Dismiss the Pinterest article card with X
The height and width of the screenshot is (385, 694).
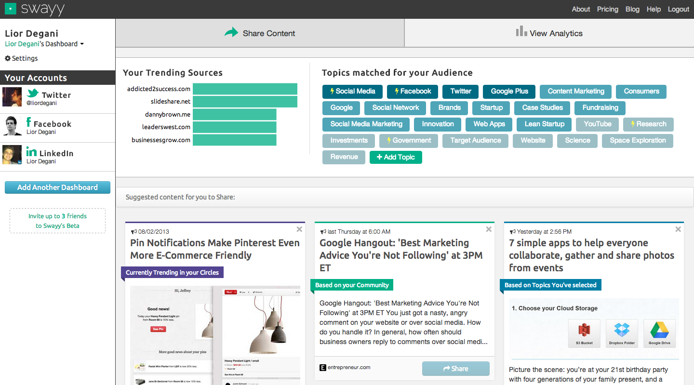click(299, 229)
